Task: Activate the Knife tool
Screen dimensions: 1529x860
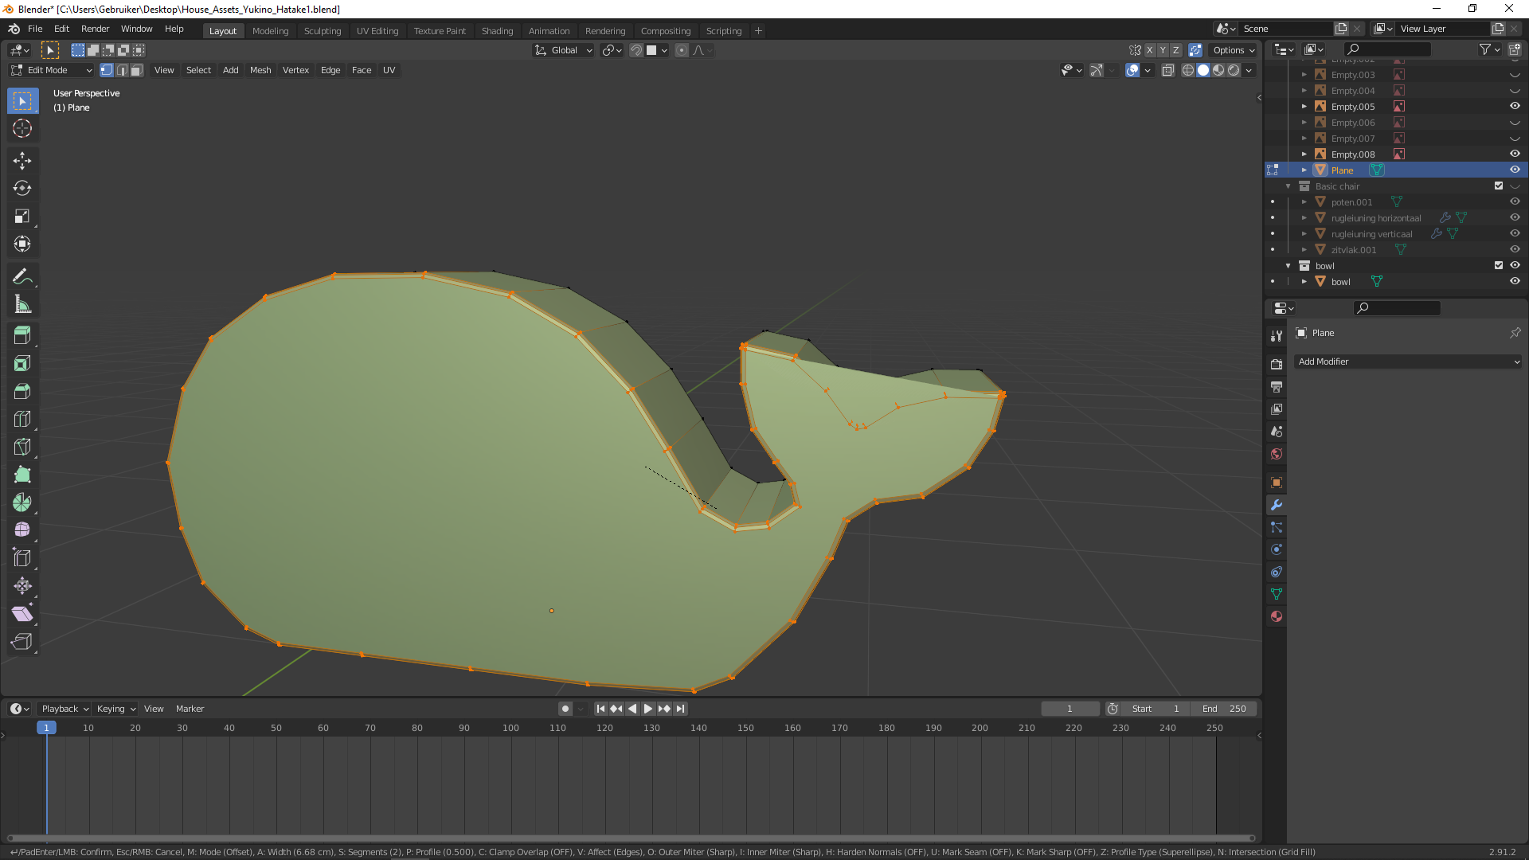Action: tap(22, 448)
